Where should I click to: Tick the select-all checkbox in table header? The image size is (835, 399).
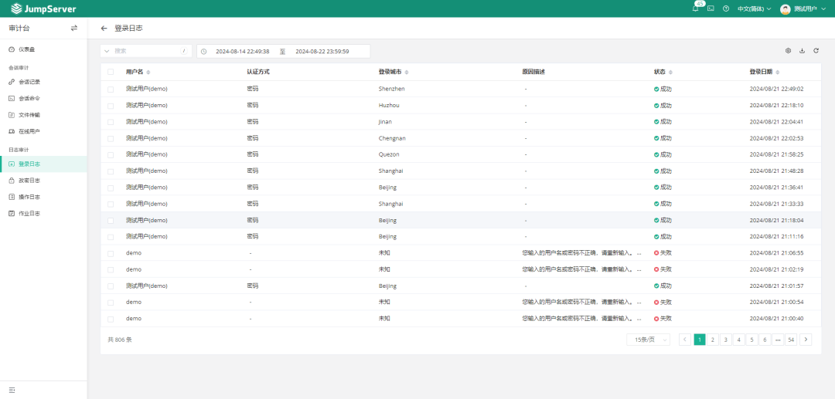point(111,72)
